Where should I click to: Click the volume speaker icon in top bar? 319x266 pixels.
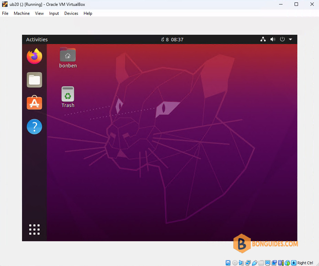[273, 39]
